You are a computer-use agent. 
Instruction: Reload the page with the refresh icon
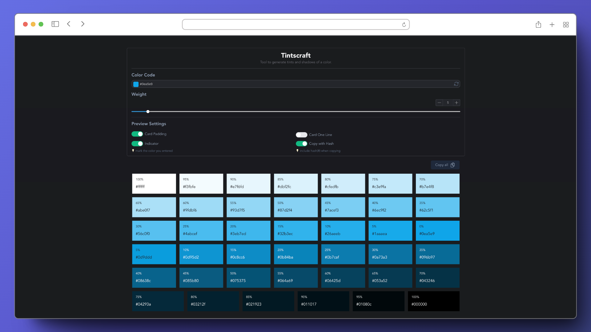tap(404, 25)
